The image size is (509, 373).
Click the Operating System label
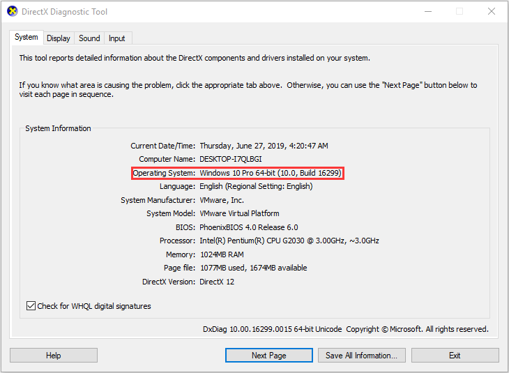[x=165, y=173]
